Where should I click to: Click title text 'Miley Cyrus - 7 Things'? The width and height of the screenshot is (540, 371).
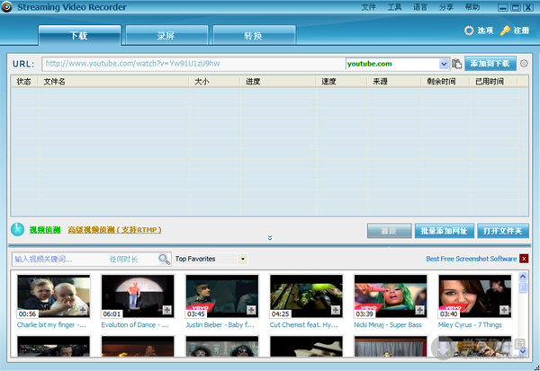[x=470, y=325]
